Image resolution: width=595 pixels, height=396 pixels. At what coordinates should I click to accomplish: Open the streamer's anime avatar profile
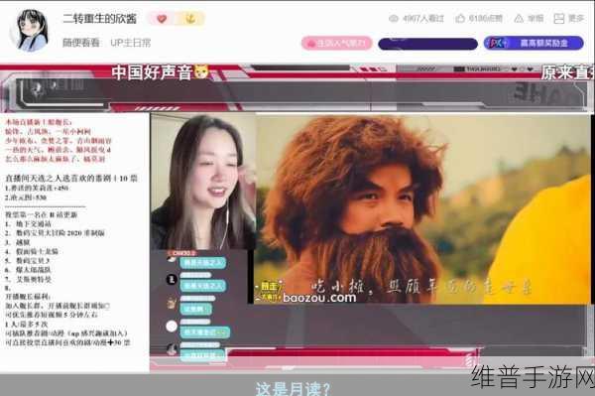pyautogui.click(x=30, y=31)
